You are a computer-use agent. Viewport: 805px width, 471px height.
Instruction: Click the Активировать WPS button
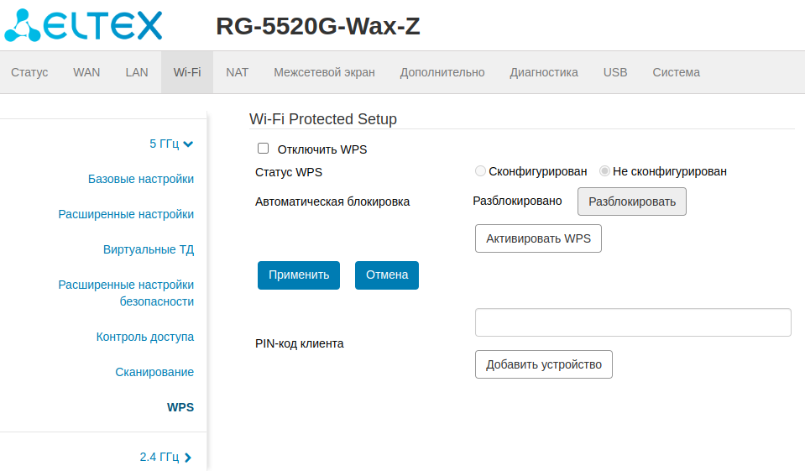click(x=538, y=238)
